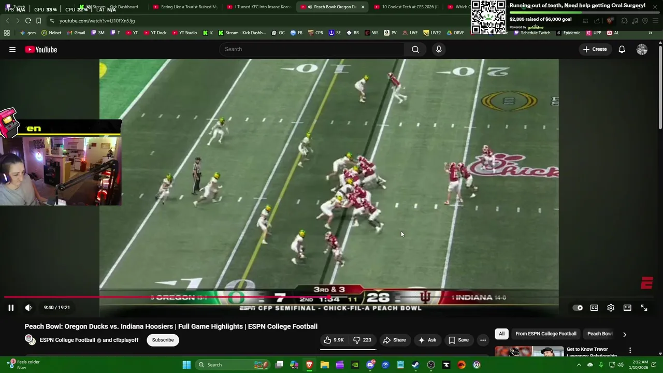Focus the YouTube search box
This screenshot has width=663, height=373.
312,49
